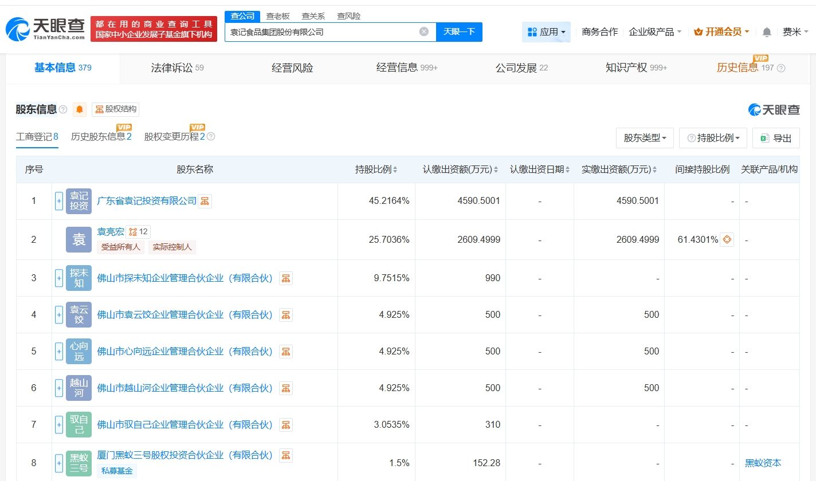The image size is (816, 481).
Task: Open the 股东类型 filter dropdown
Action: (645, 138)
